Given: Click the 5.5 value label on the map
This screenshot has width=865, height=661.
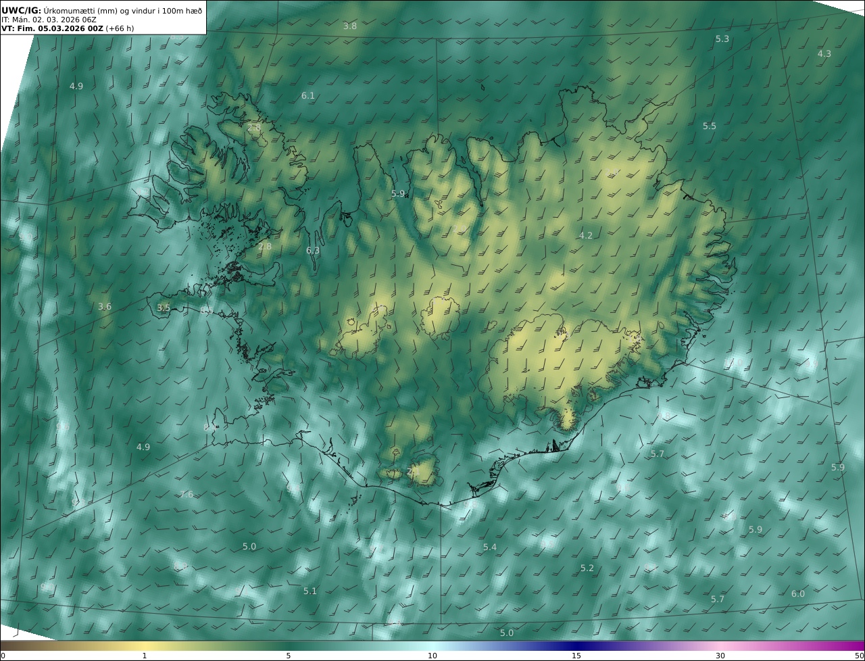Looking at the screenshot, I should 709,126.
